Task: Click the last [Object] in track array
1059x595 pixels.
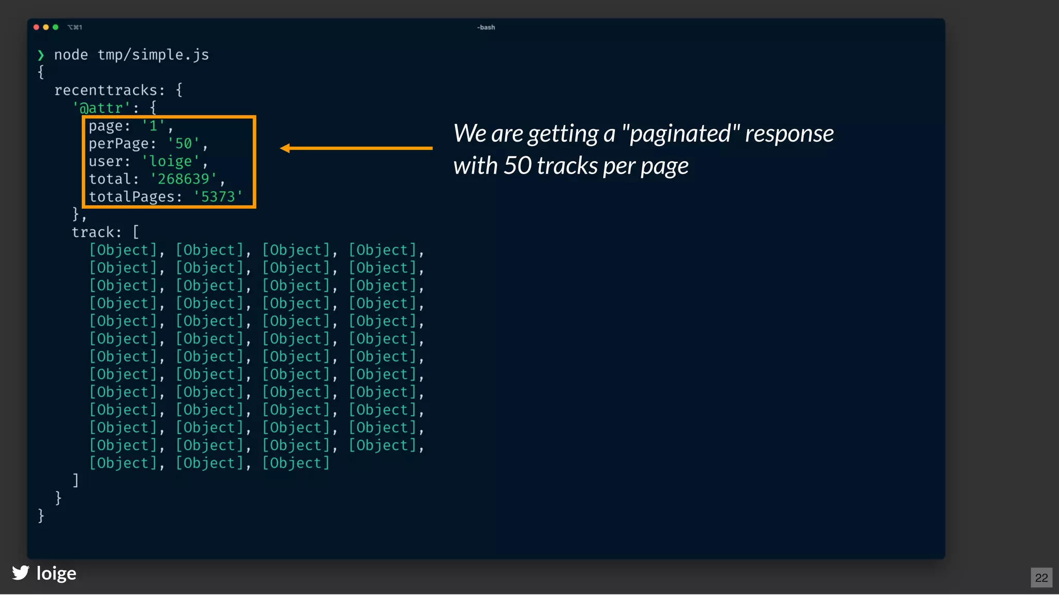Action: coord(296,463)
